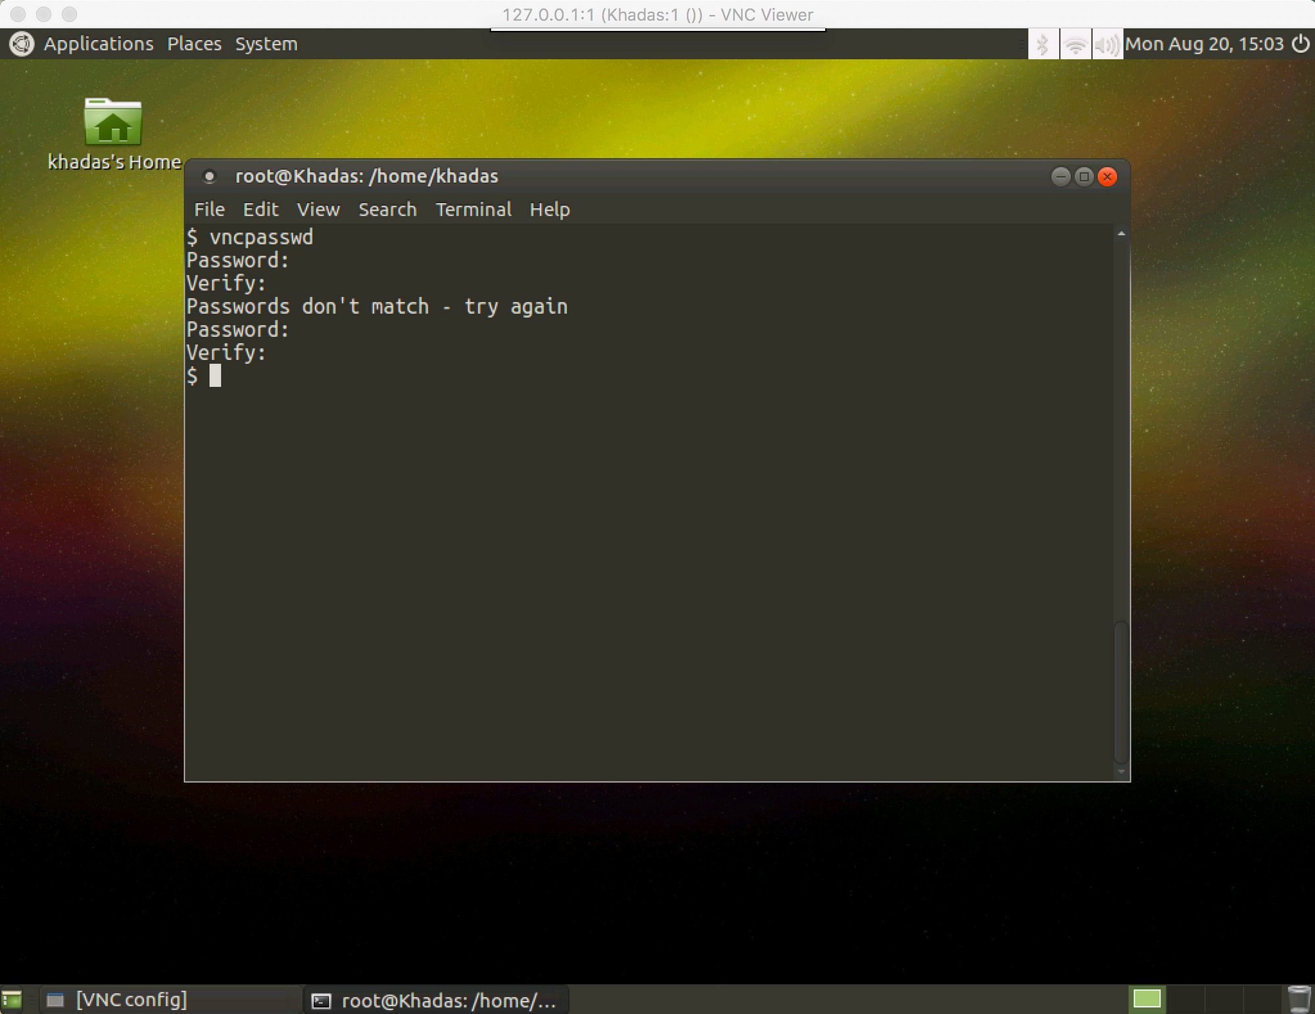1315x1014 pixels.
Task: Click the Applications menu
Action: click(97, 43)
